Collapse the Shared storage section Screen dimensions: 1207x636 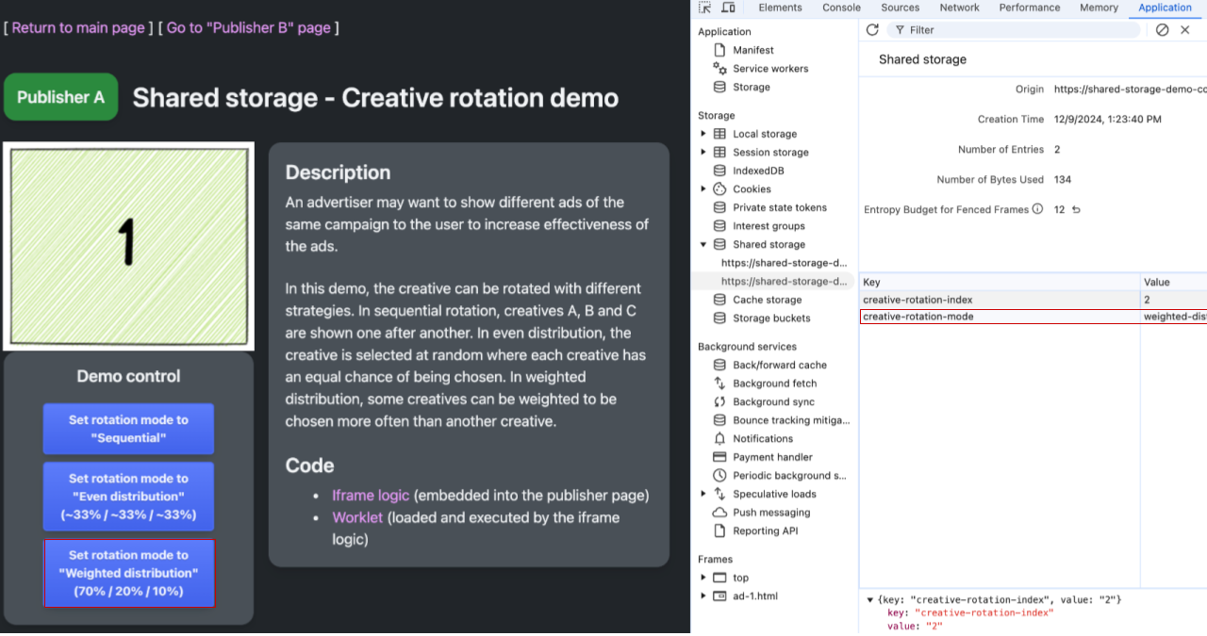tap(703, 244)
